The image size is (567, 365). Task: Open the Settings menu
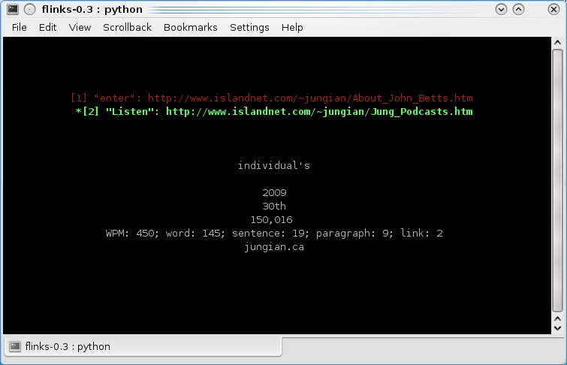(249, 27)
